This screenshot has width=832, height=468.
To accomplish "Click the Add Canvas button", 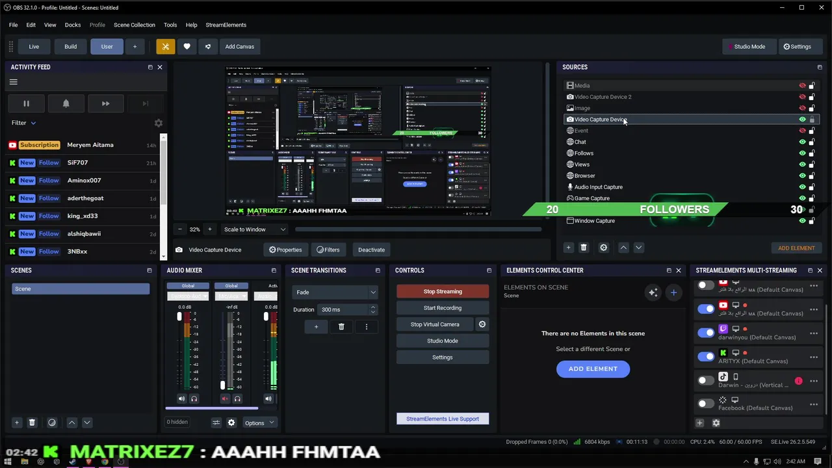I will pos(240,47).
